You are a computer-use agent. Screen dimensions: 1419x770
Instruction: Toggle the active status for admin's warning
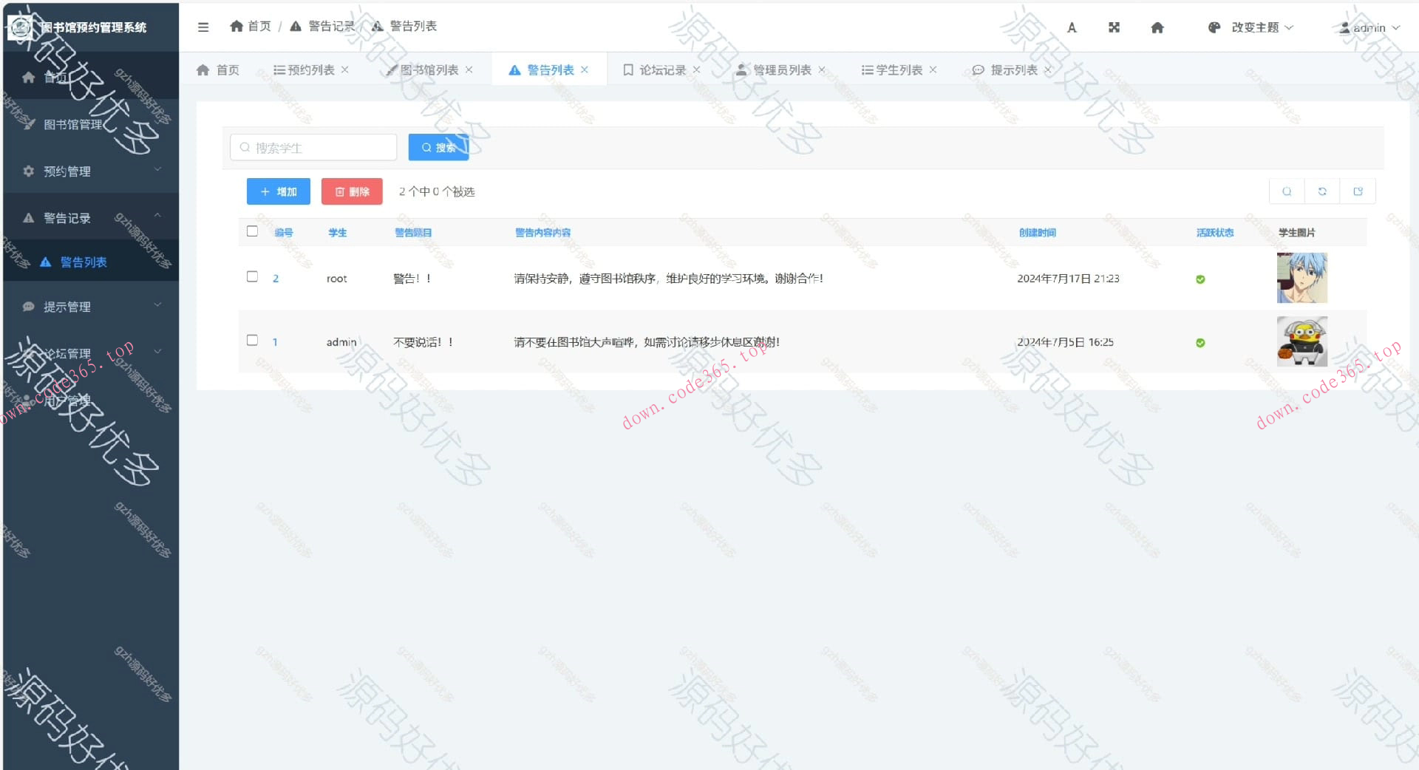coord(1201,342)
